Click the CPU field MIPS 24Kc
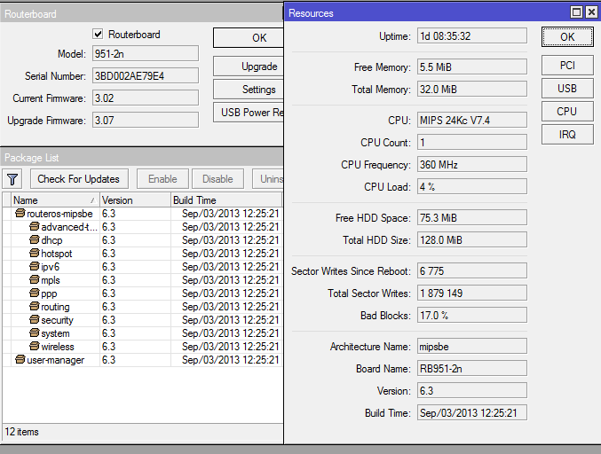 472,121
